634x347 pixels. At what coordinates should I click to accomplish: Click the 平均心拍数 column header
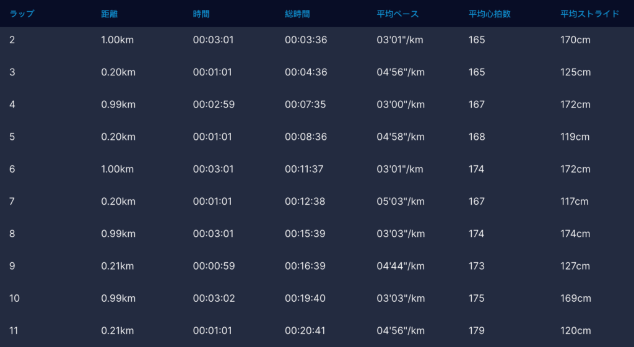[490, 14]
